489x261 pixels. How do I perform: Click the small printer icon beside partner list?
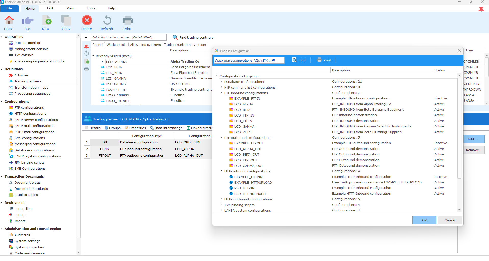tap(86, 69)
